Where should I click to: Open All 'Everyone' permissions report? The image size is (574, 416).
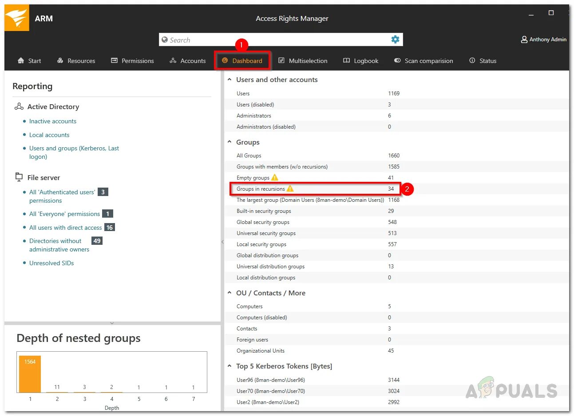coord(64,214)
